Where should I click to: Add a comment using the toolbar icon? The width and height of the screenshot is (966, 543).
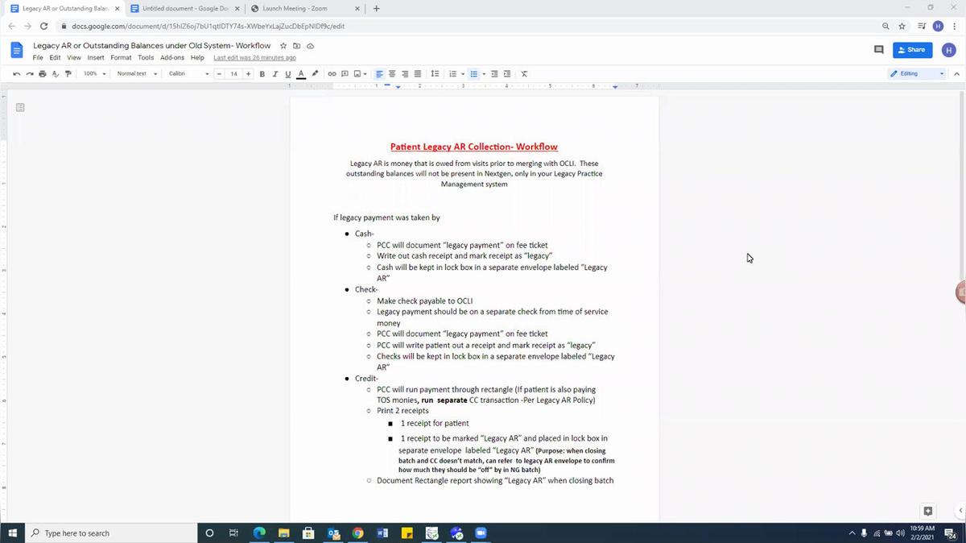coord(345,73)
